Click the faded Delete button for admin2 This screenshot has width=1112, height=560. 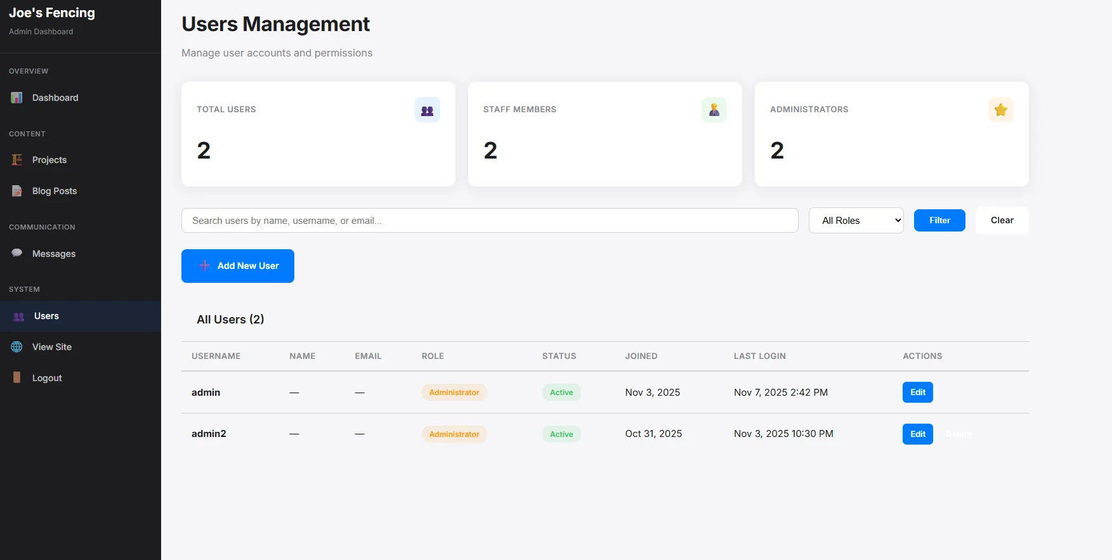[958, 434]
